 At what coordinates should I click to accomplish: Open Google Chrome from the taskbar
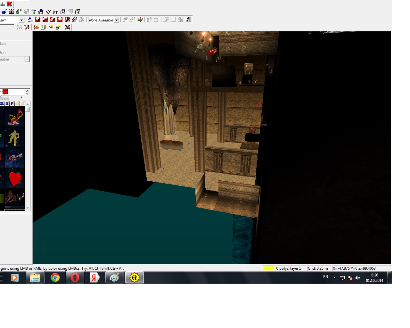[x=55, y=277]
